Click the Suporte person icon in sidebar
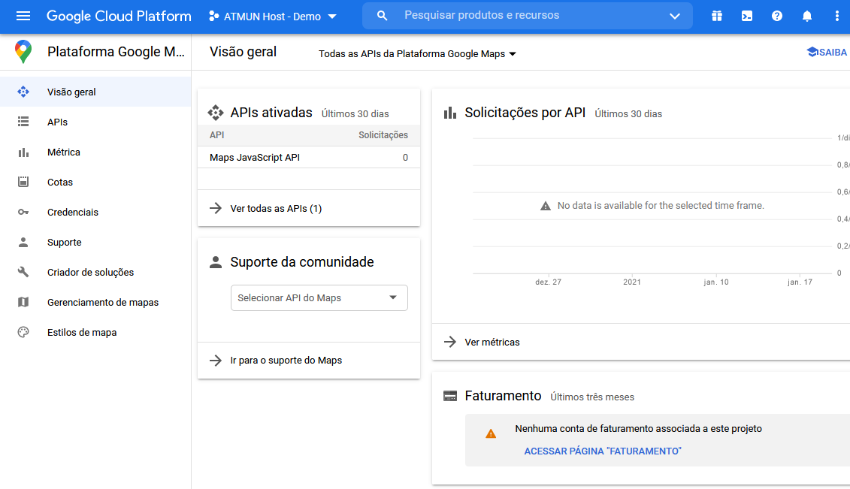The height and width of the screenshot is (489, 850). click(23, 242)
